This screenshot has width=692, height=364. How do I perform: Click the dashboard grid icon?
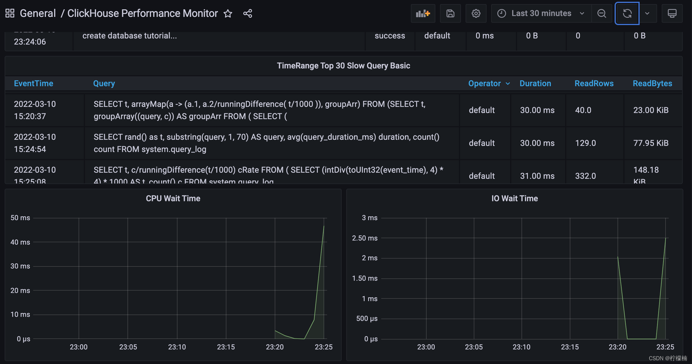coord(10,13)
